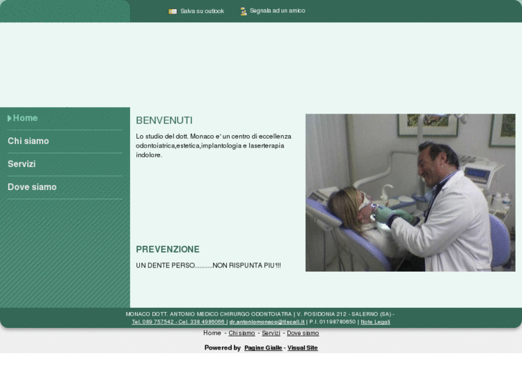Click the PREVENZIONE heading
The width and height of the screenshot is (522, 392).
[168, 250]
